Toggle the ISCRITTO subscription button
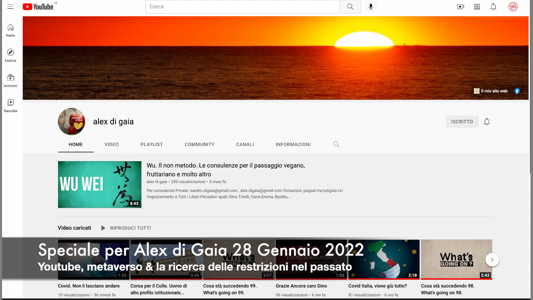Screen dimensions: 533x300 (462, 122)
